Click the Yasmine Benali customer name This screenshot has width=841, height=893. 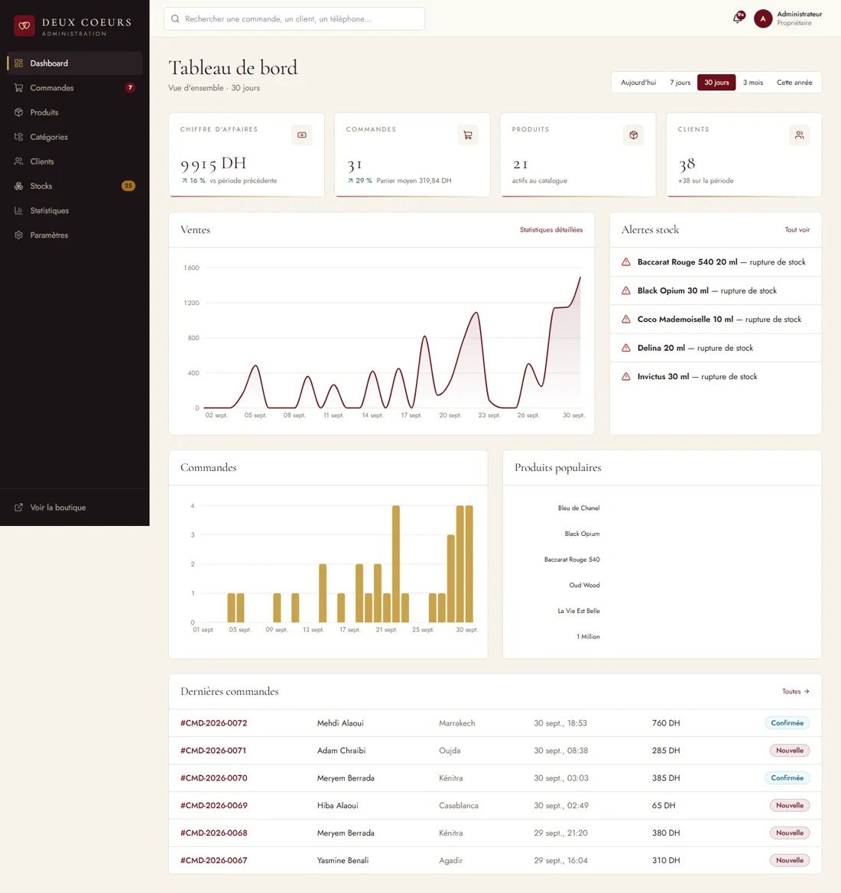tap(343, 860)
